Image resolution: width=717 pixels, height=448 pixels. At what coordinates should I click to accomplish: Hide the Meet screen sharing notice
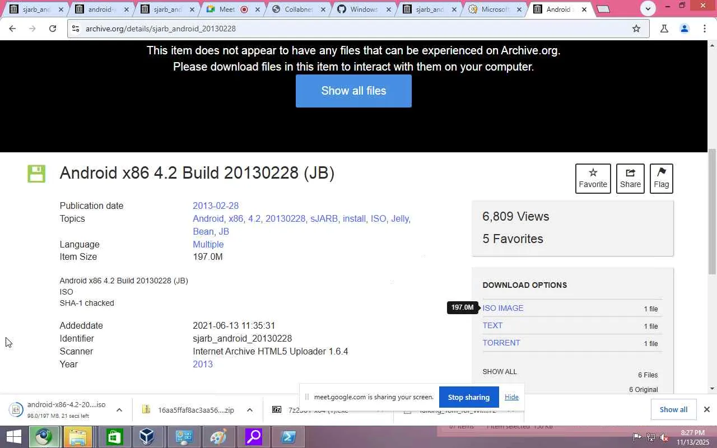pyautogui.click(x=511, y=397)
